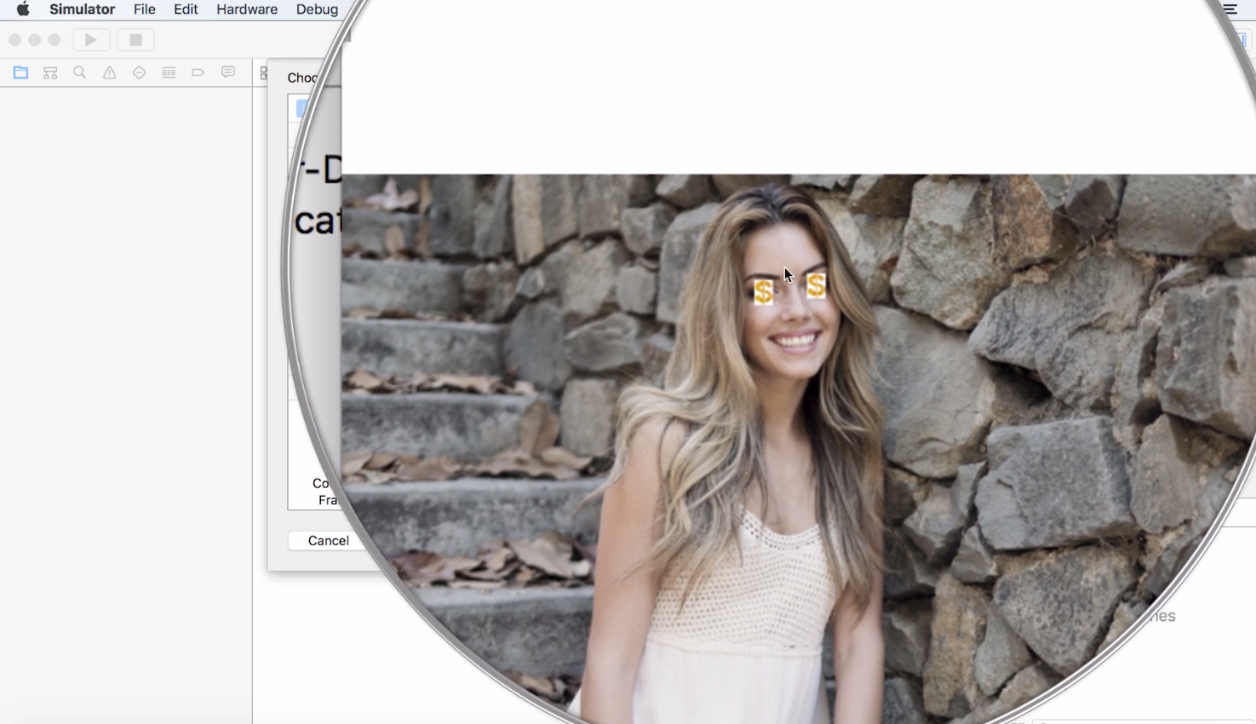Open the Apple menu
Viewport: 1256px width, 724px height.
coord(23,9)
